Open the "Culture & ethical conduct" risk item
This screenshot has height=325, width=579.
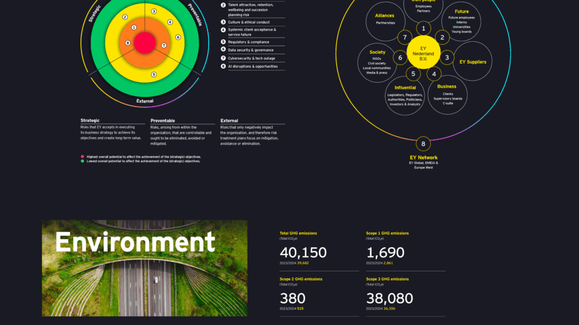pyautogui.click(x=249, y=22)
